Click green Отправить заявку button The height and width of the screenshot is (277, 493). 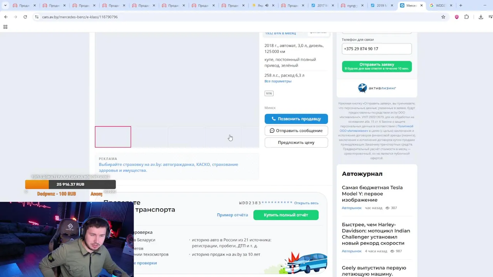pos(377,67)
